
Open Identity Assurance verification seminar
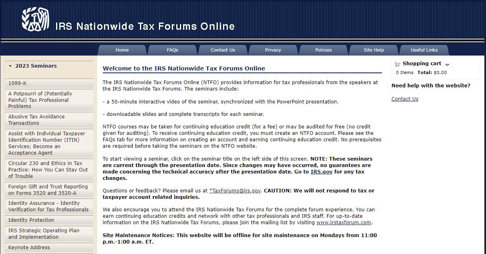[x=49, y=207]
